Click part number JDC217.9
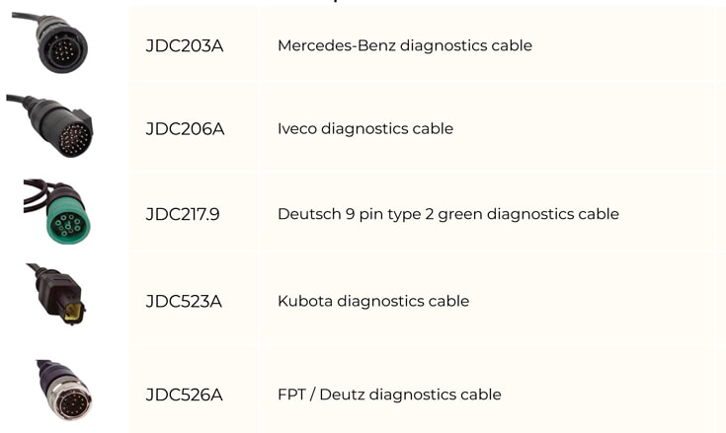Screen dimensions: 726x433 tap(183, 214)
